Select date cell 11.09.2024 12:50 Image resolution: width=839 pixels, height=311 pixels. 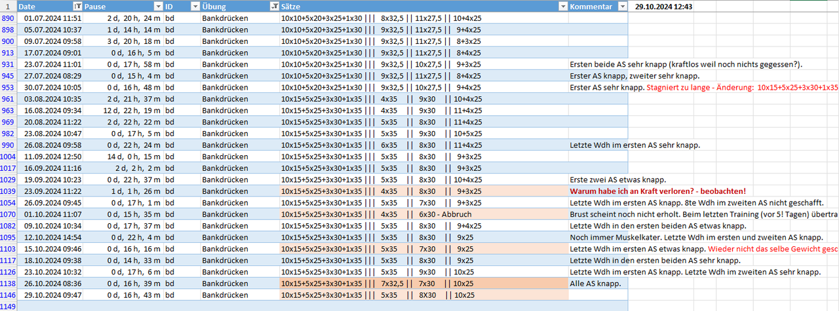click(50, 156)
